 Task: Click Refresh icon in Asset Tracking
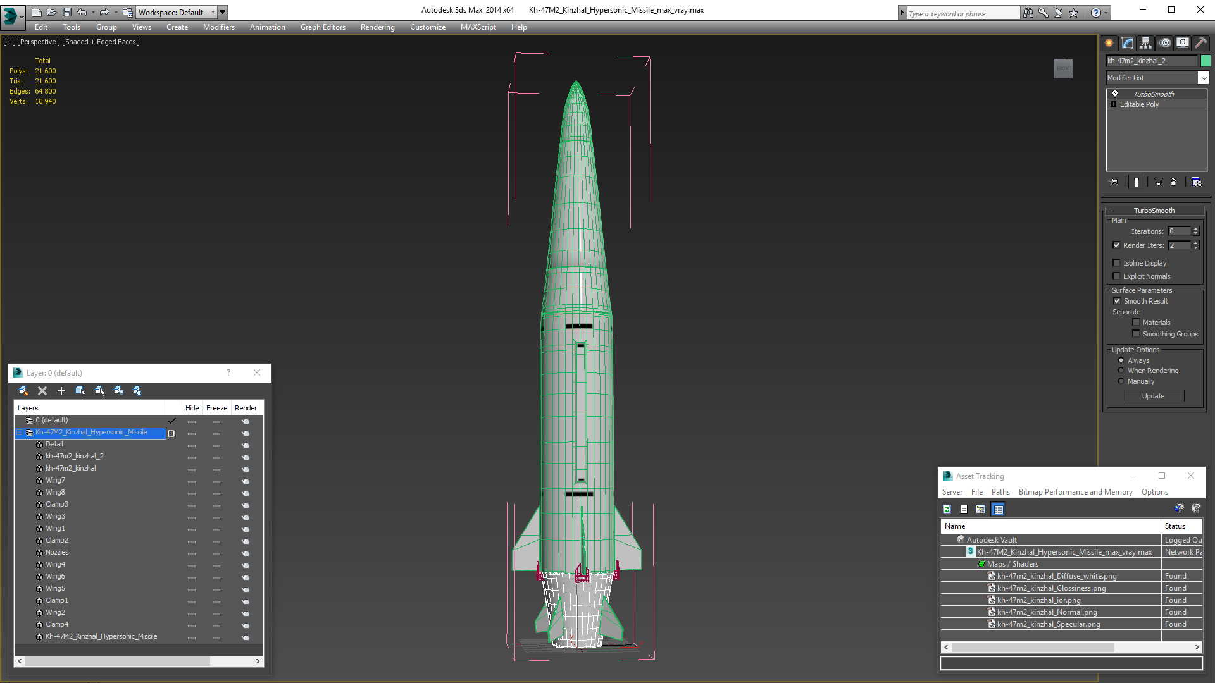(947, 509)
